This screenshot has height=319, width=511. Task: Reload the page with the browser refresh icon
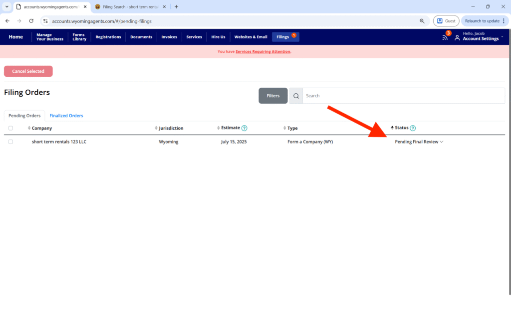pyautogui.click(x=31, y=21)
